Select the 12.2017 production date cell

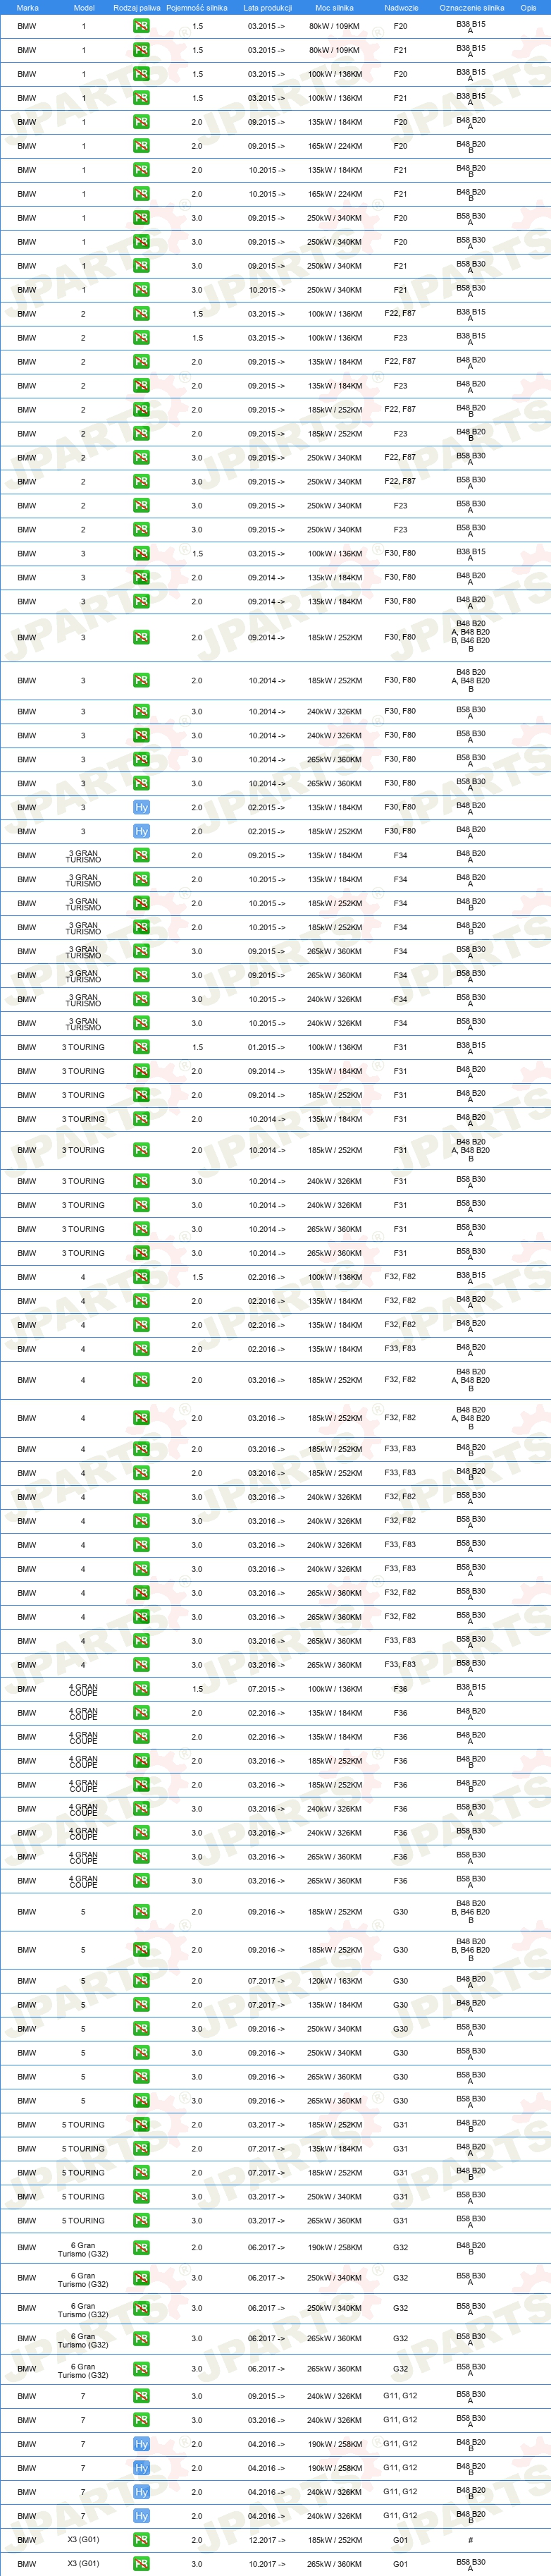click(x=266, y=2540)
